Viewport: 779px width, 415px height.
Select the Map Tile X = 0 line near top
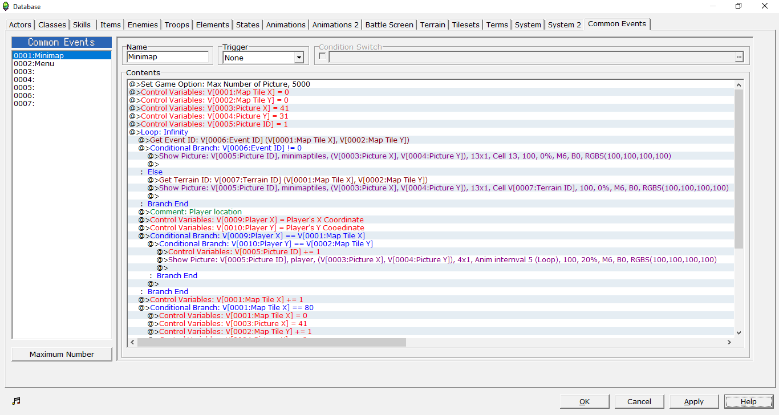pyautogui.click(x=431, y=92)
